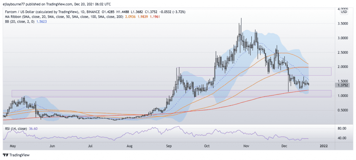Click the MA value 2.0936

(x=130, y=17)
